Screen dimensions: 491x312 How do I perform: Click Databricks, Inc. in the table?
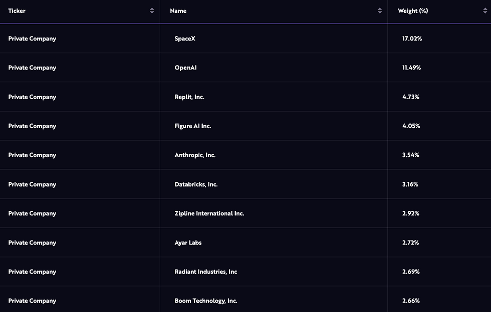196,184
